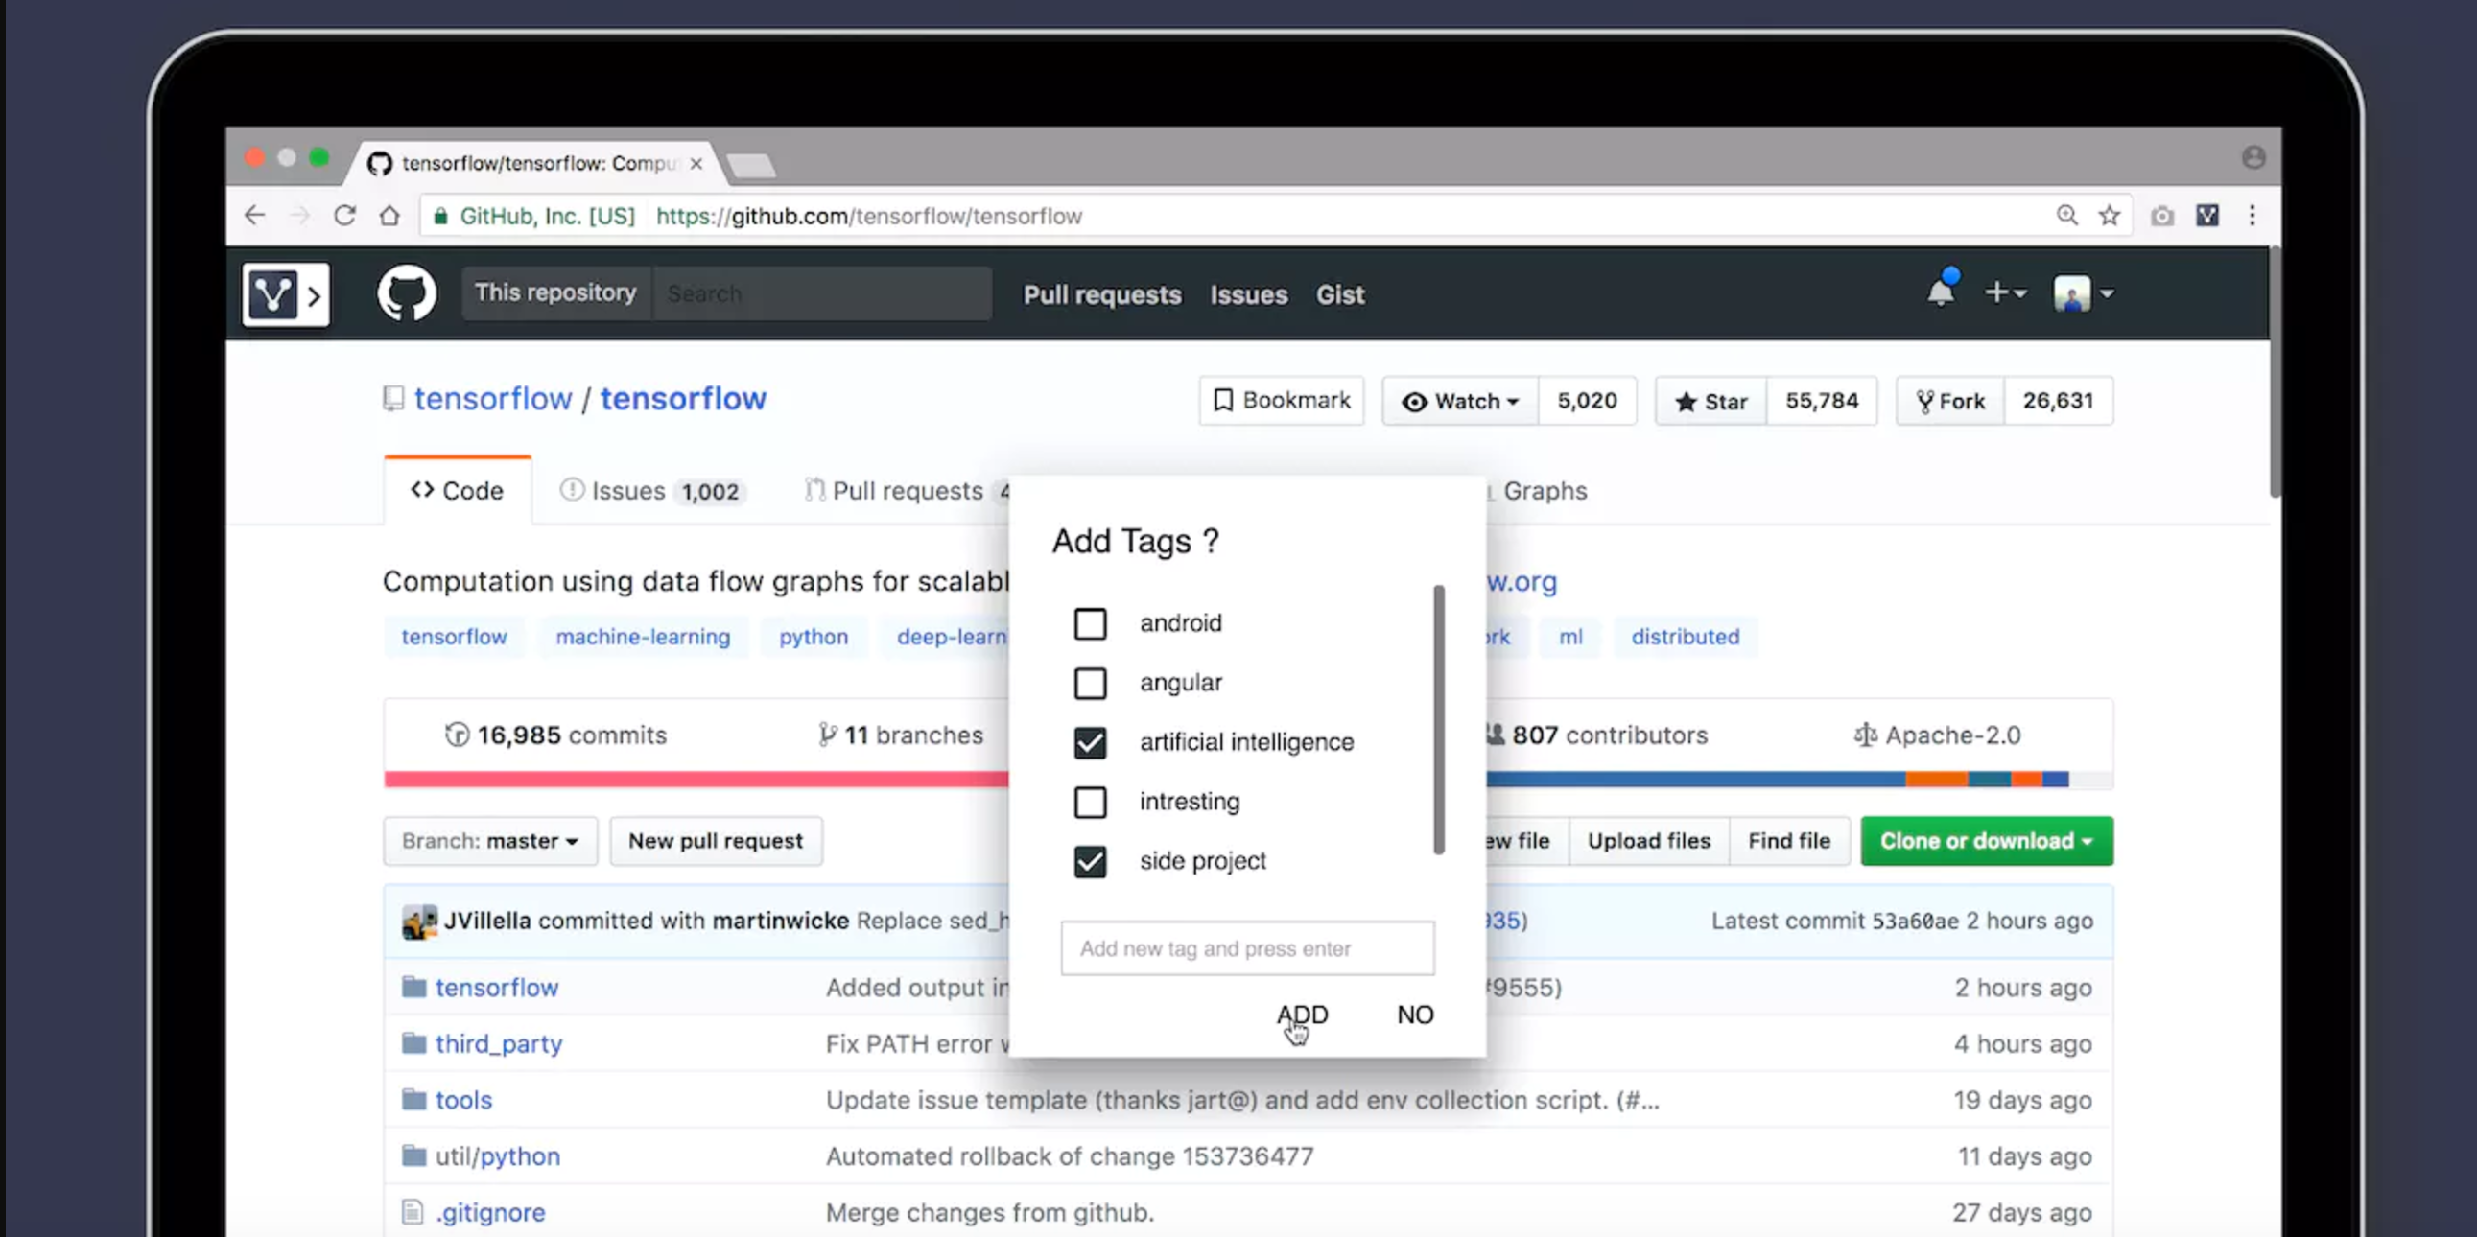Open notifications via the bell icon
The image size is (2477, 1237).
tap(1941, 293)
